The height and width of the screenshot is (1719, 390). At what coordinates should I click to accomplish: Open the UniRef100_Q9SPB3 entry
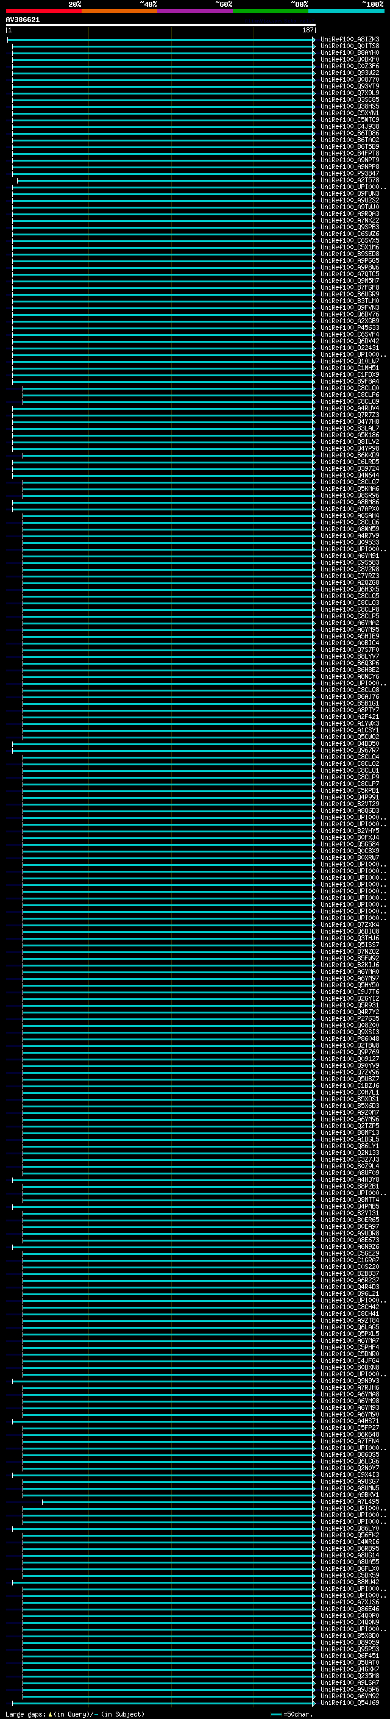pyautogui.click(x=350, y=227)
